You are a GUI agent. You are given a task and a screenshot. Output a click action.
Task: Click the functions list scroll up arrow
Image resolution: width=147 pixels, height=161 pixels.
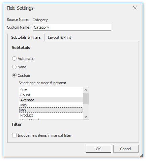pyautogui.click(x=86, y=90)
